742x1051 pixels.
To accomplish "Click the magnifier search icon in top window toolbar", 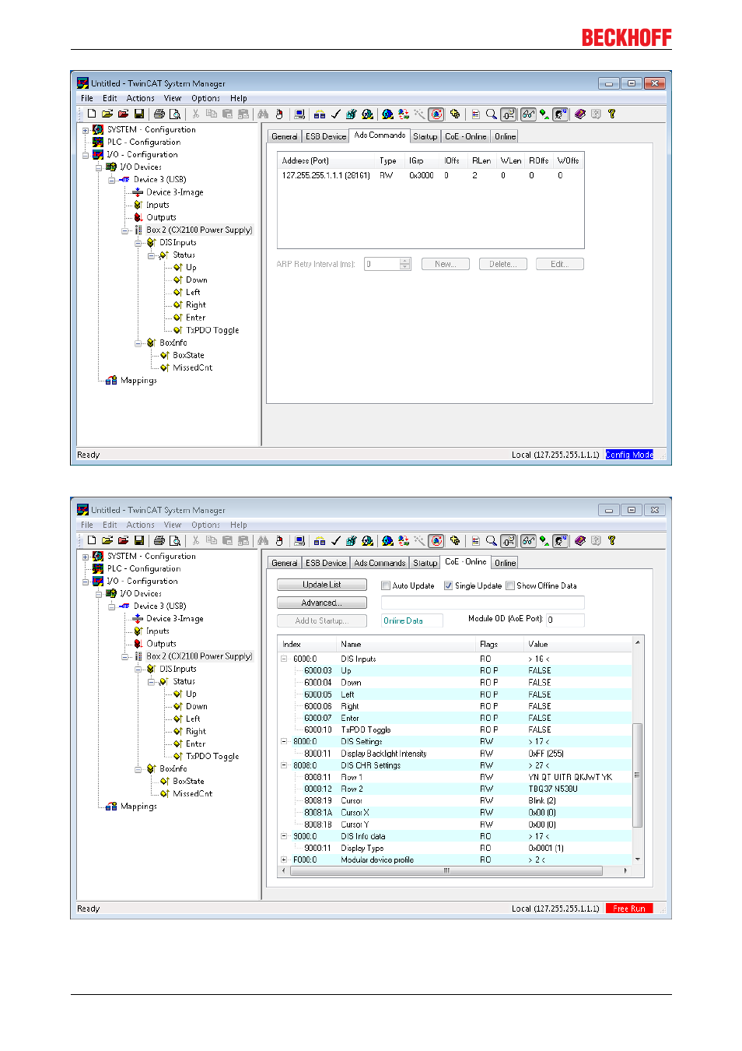I will [x=492, y=114].
